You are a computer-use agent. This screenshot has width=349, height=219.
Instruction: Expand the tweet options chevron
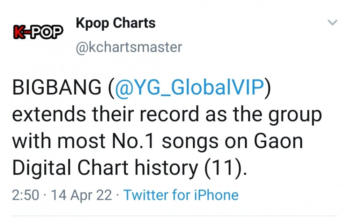tap(333, 22)
